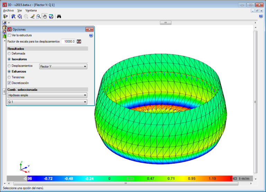Click the vertical scrollbar up arrow
Viewport: 266px width, 192px height.
(x=256, y=27)
